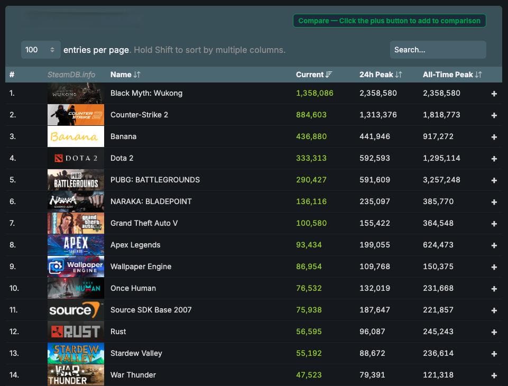Open the Black Myth: Wukong link
This screenshot has height=386, width=508.
(x=146, y=93)
